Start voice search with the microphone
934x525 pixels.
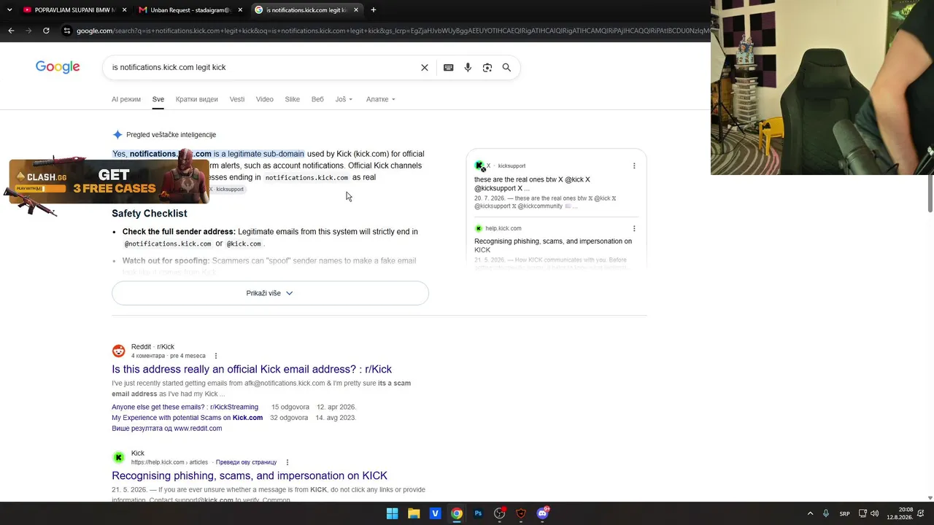coord(468,68)
